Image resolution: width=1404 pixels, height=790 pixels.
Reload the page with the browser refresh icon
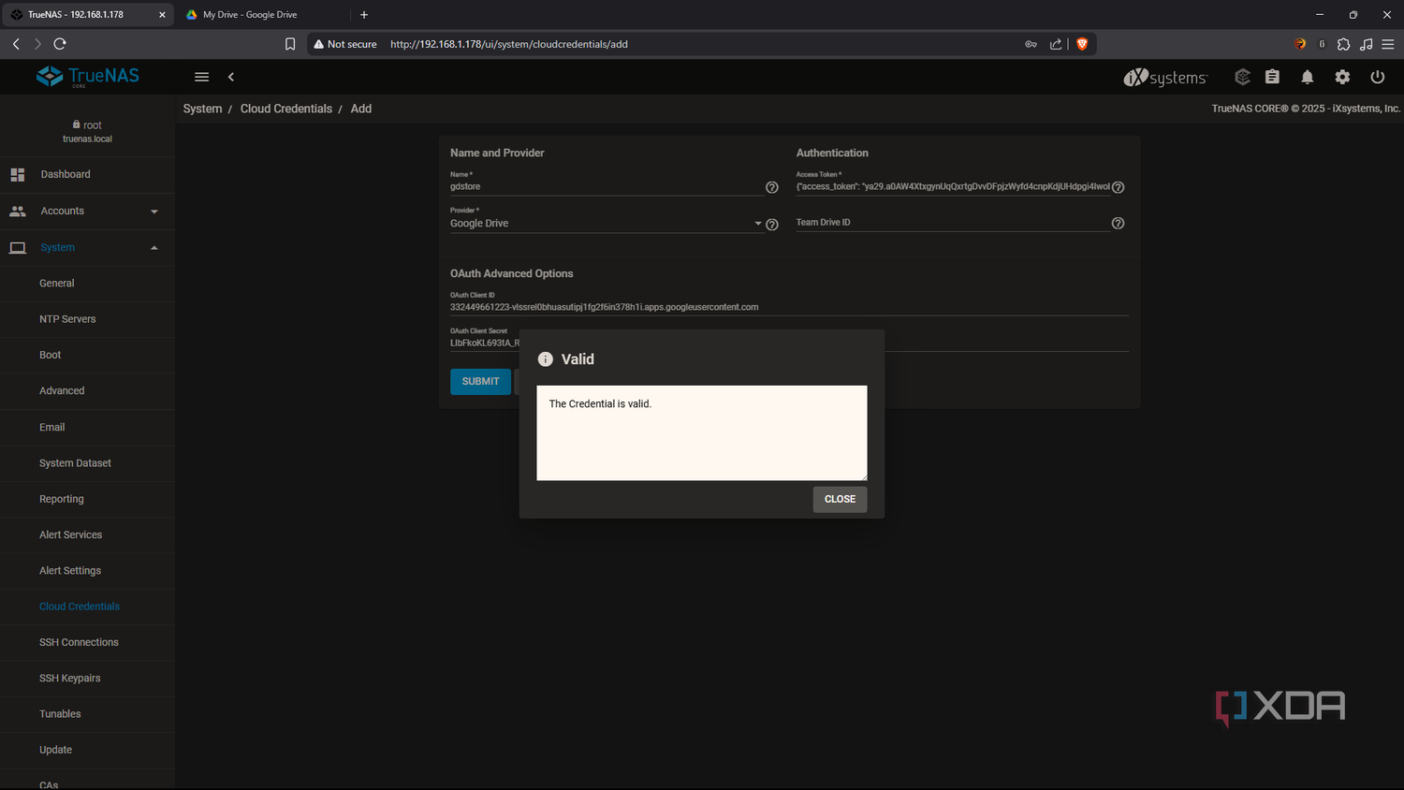click(60, 44)
